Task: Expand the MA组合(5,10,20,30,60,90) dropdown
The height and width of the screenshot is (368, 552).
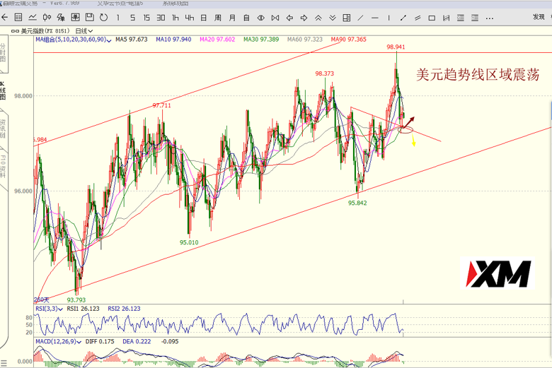Action: click(73, 40)
